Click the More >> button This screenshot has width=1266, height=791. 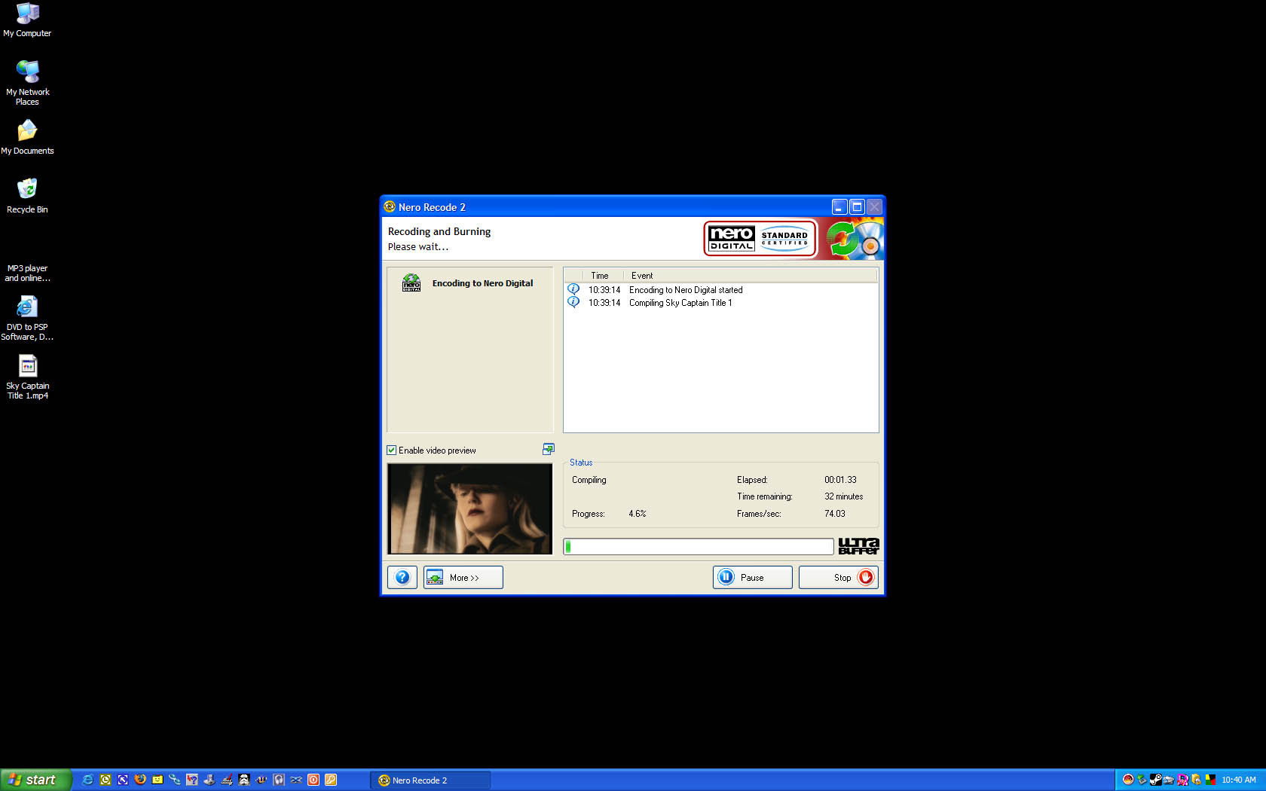coord(463,577)
